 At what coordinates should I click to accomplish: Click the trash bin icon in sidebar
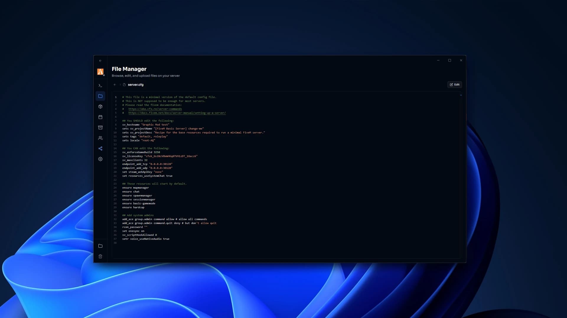pyautogui.click(x=100, y=256)
